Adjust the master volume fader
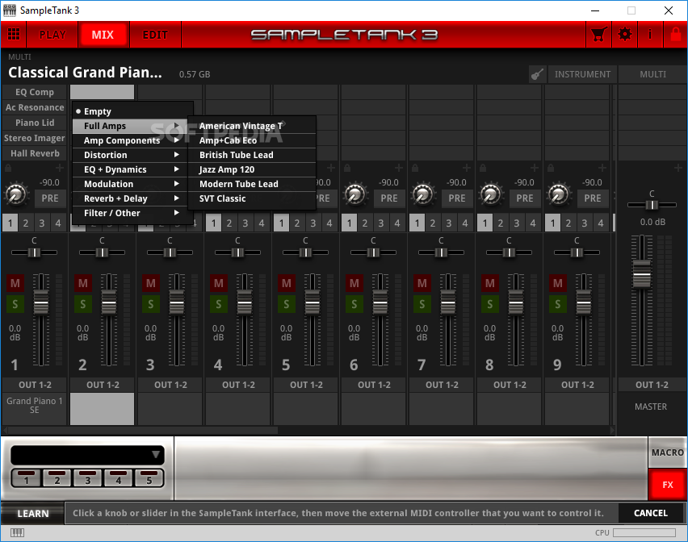This screenshot has width=688, height=542. 641,274
